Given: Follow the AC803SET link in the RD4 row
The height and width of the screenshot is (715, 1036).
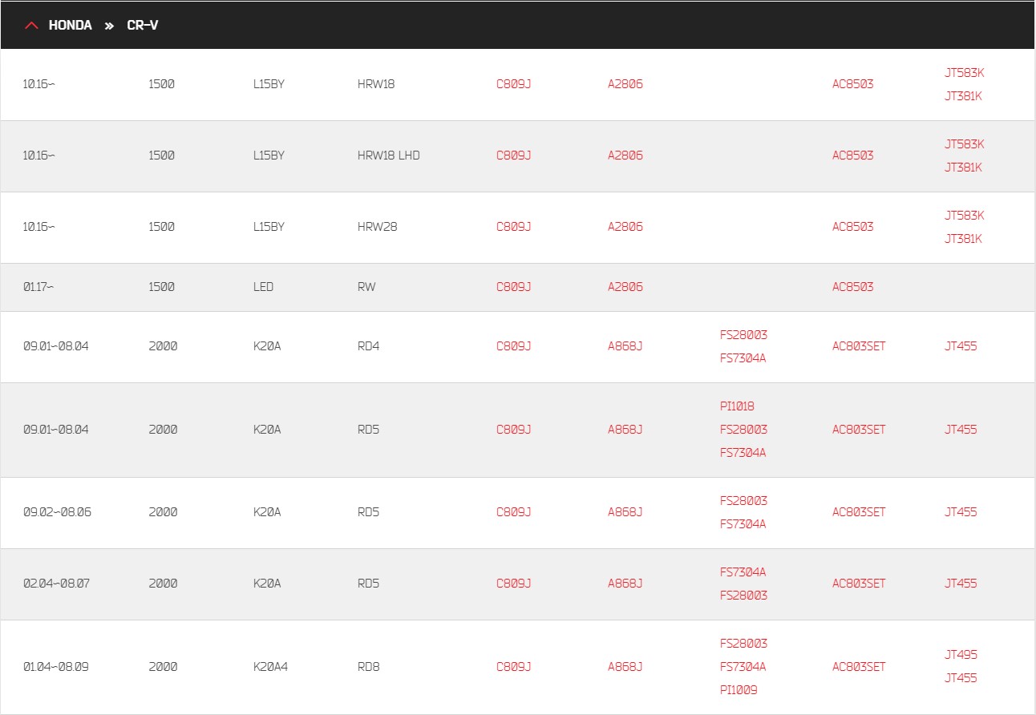Looking at the screenshot, I should (x=859, y=346).
